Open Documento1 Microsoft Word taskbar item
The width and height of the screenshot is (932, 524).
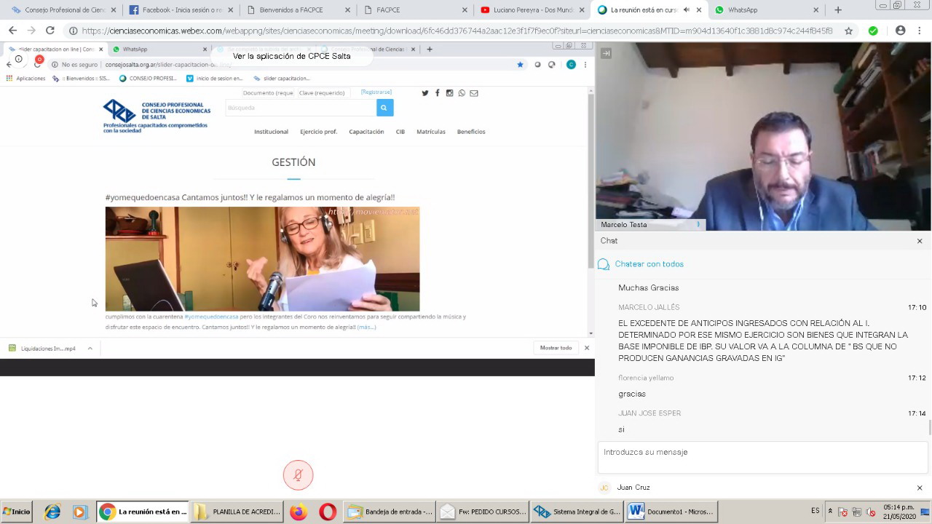coord(671,512)
